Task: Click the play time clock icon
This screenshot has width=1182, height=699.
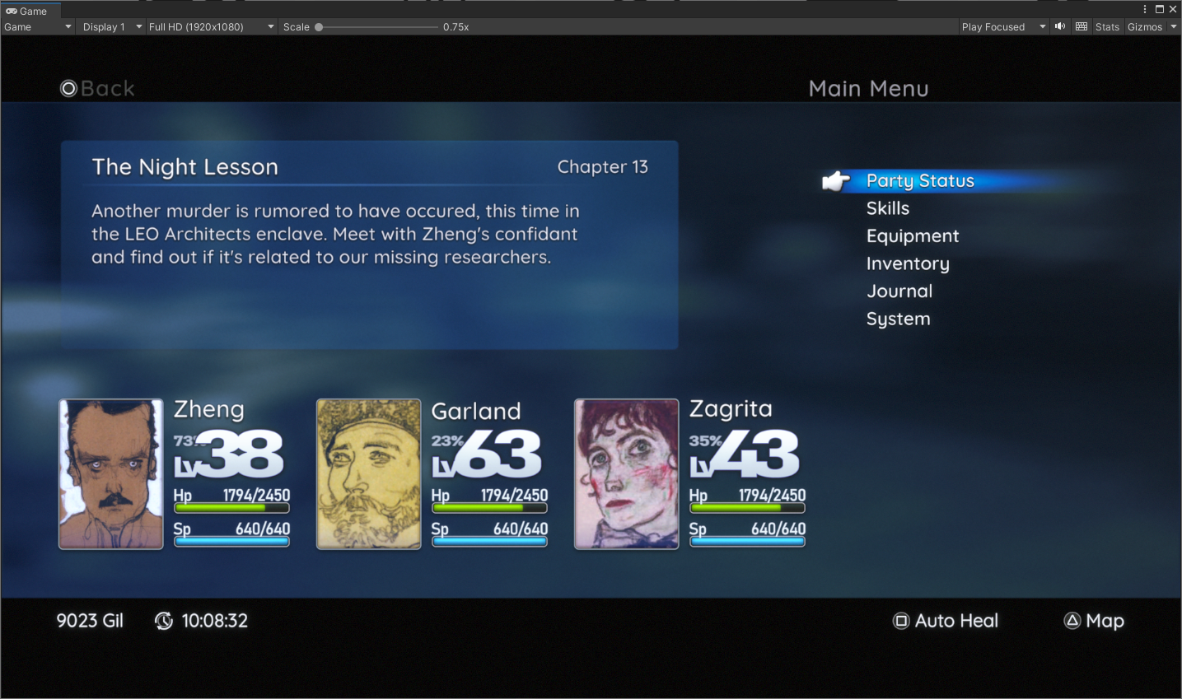Action: [164, 621]
